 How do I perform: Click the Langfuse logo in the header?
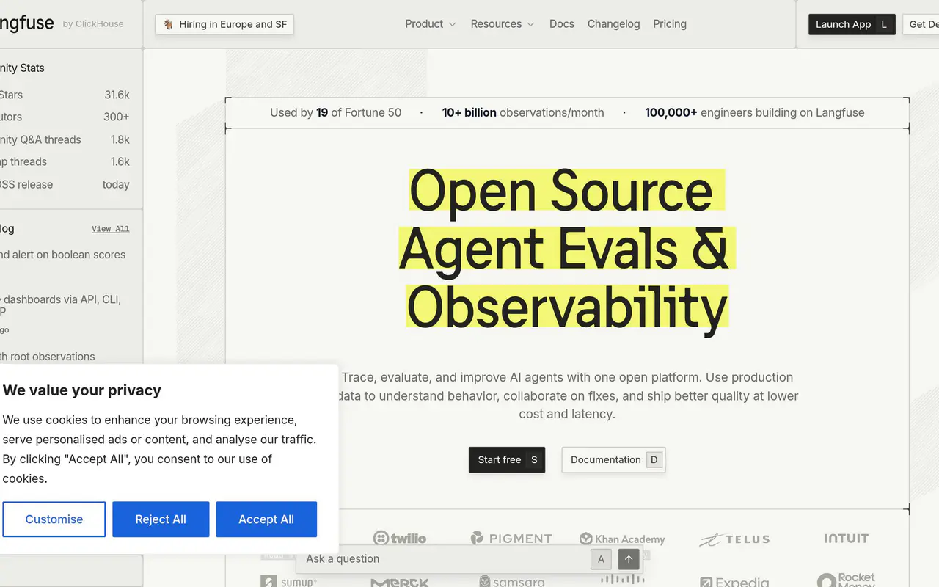26,23
